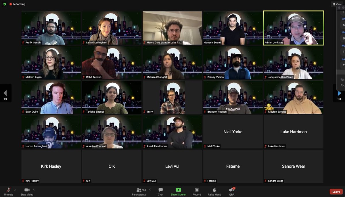Viewport: 345px width, 197px height.
Task: Click the red Leave button
Action: (336, 192)
